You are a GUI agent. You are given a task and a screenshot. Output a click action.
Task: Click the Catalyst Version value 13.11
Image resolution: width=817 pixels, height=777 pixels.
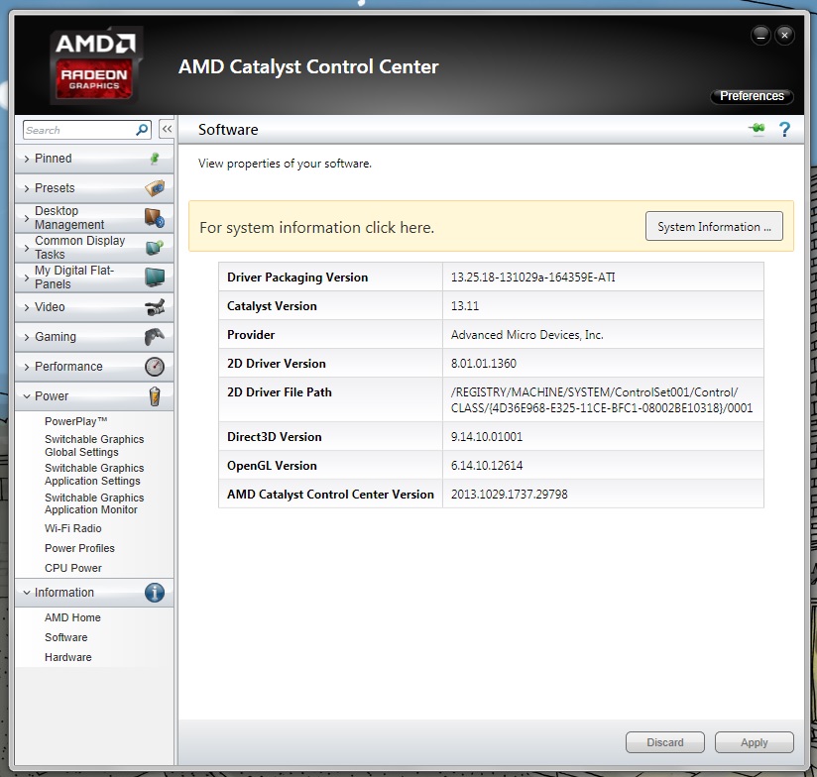(465, 305)
